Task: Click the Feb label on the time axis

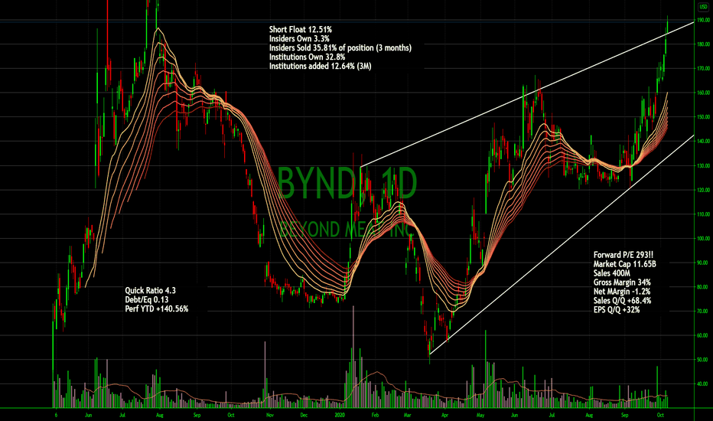Action: [x=375, y=415]
